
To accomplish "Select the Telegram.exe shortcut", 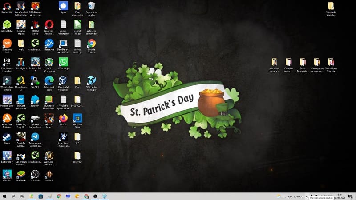I will pyautogui.click(x=35, y=140).
